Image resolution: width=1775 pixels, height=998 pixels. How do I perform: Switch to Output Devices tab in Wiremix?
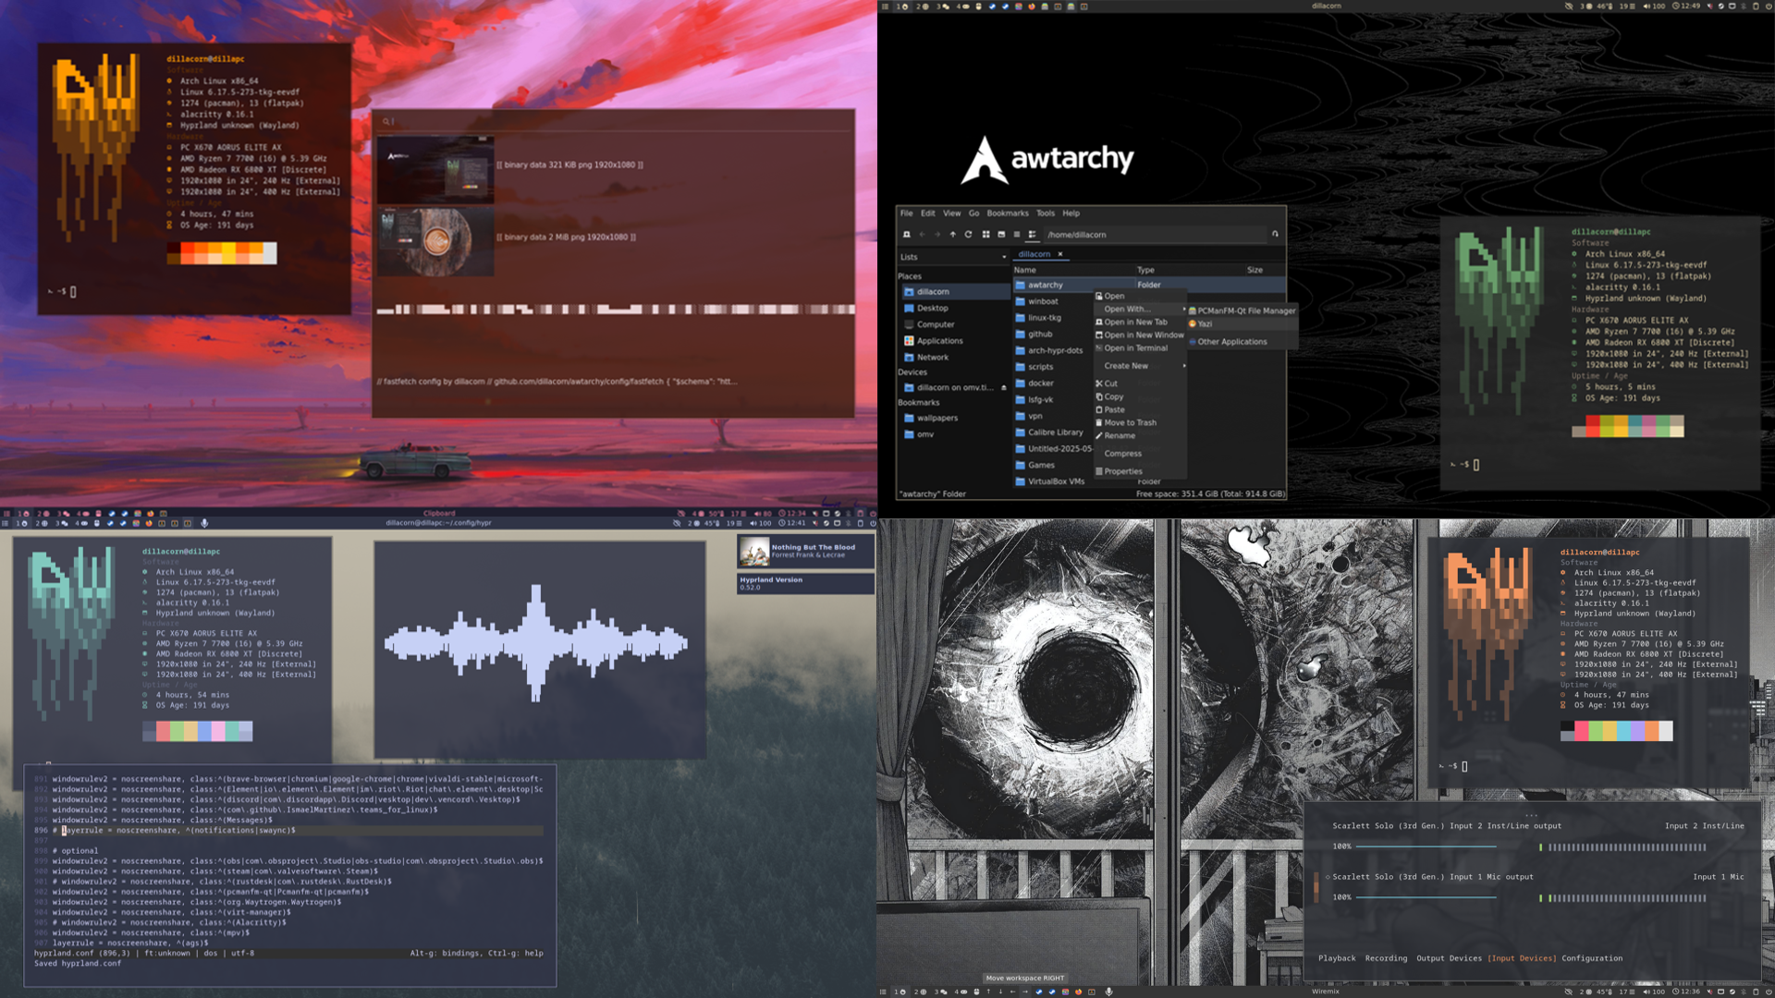(1449, 958)
